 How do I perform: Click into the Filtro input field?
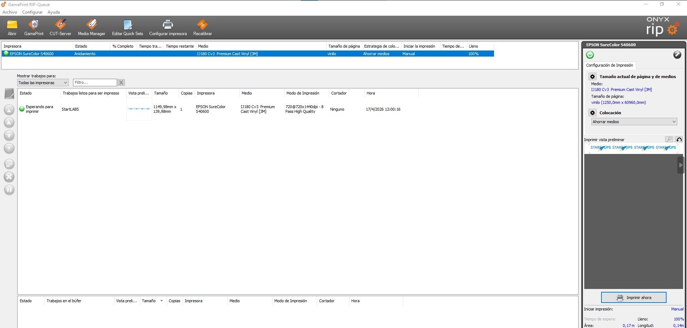coord(95,83)
